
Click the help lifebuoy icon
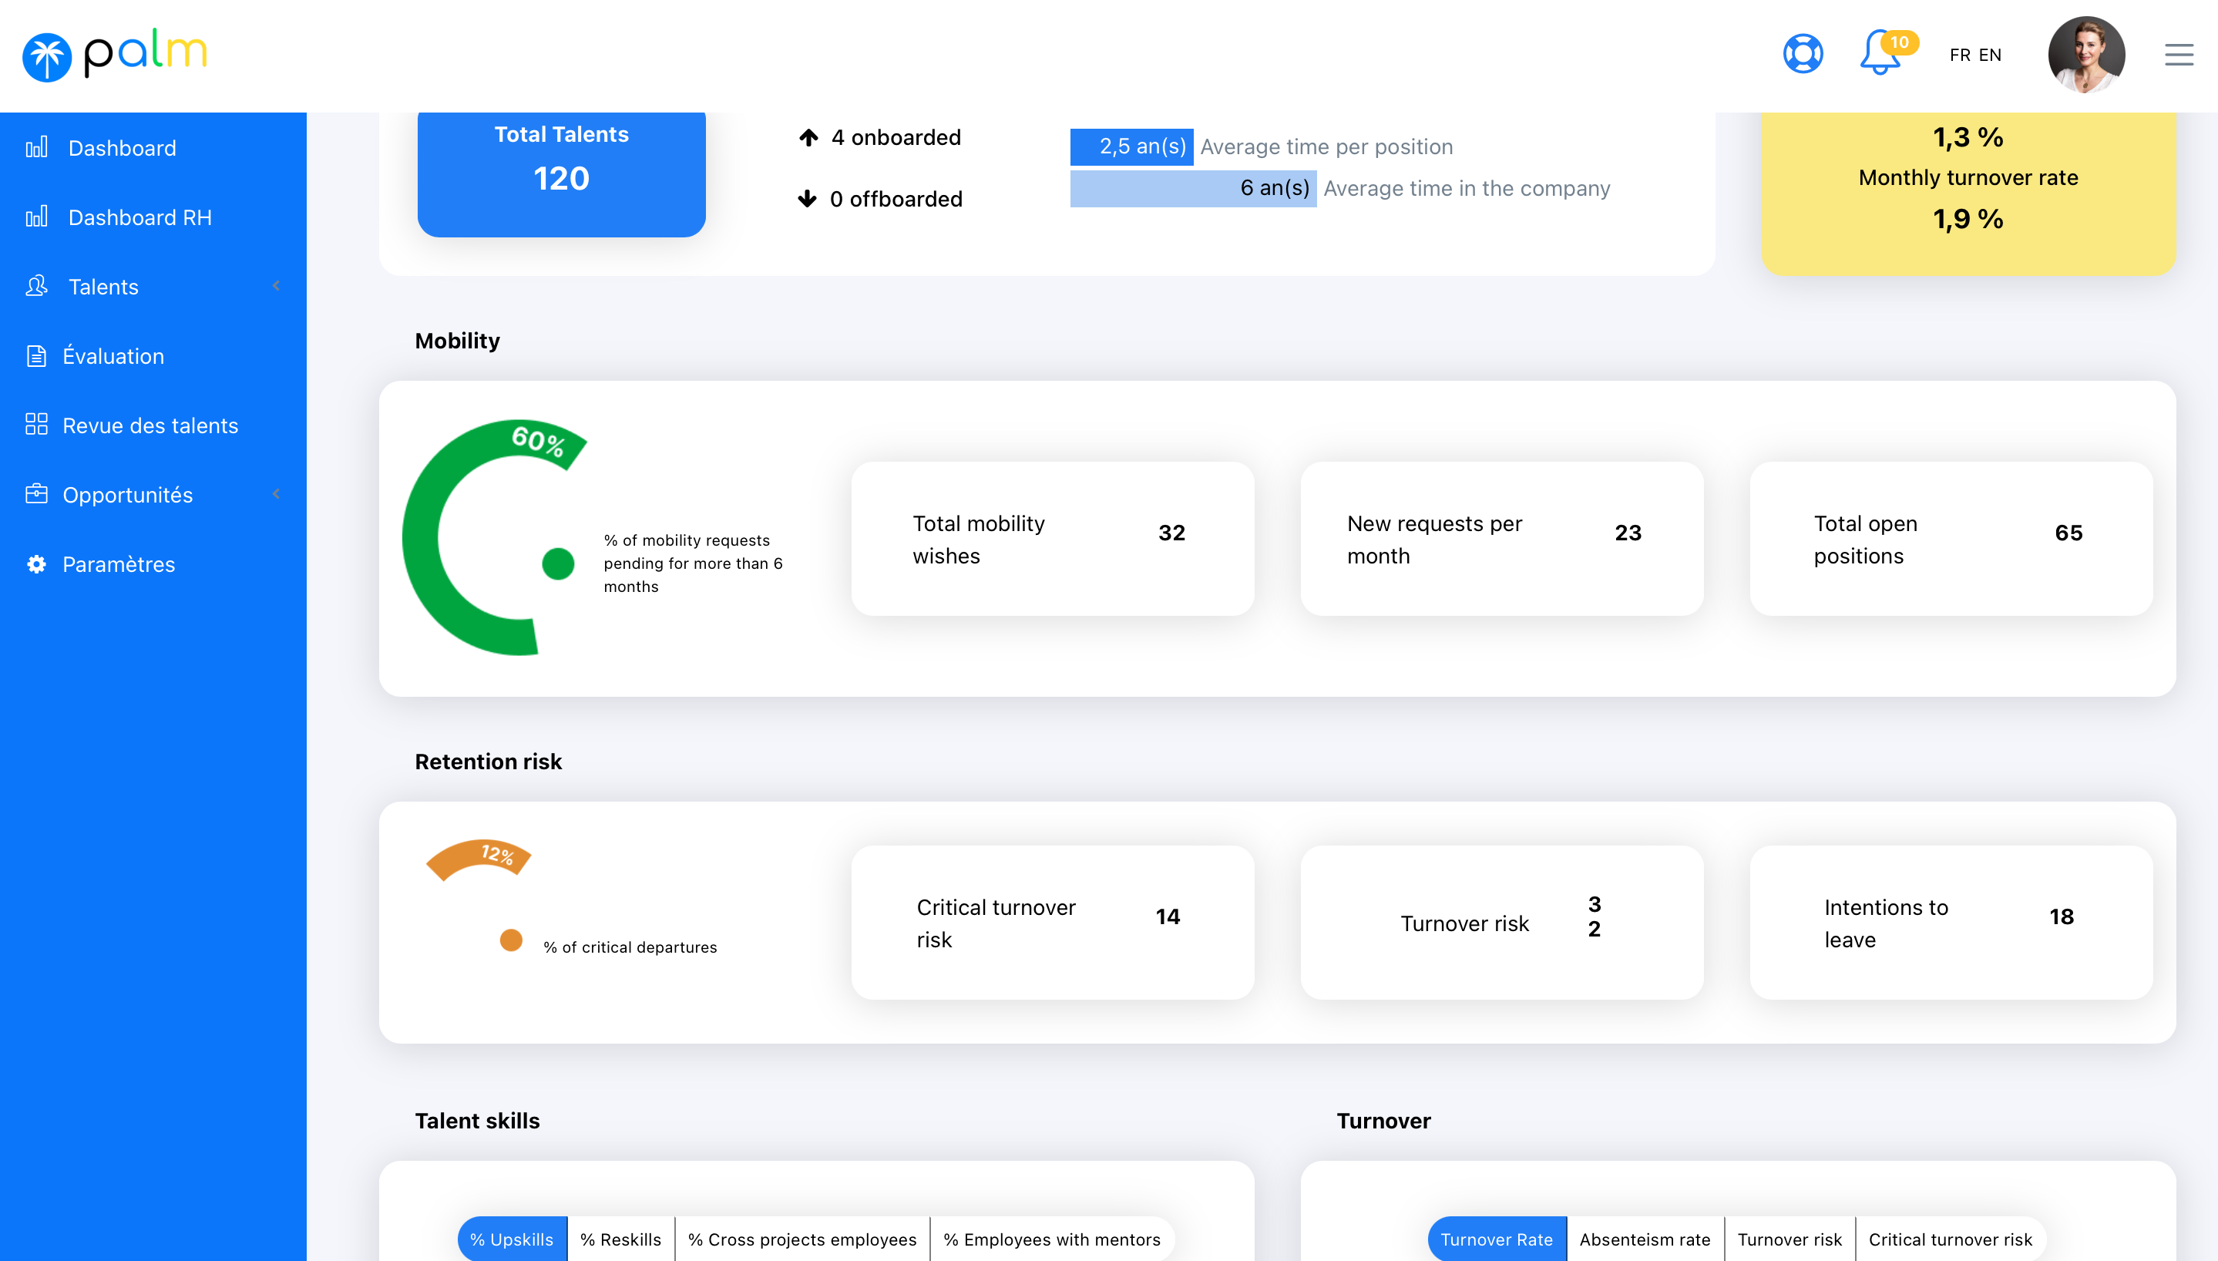click(1803, 54)
